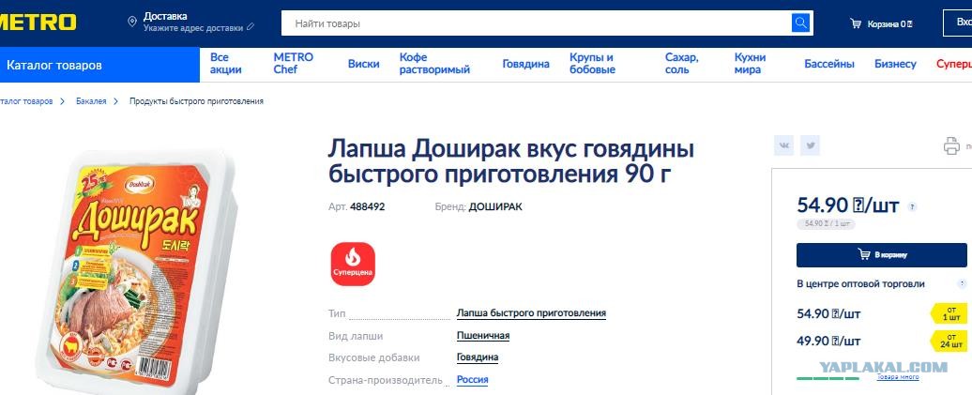The width and height of the screenshot is (972, 395).
Task: Go to Сахар, соль category
Action: coord(682,63)
